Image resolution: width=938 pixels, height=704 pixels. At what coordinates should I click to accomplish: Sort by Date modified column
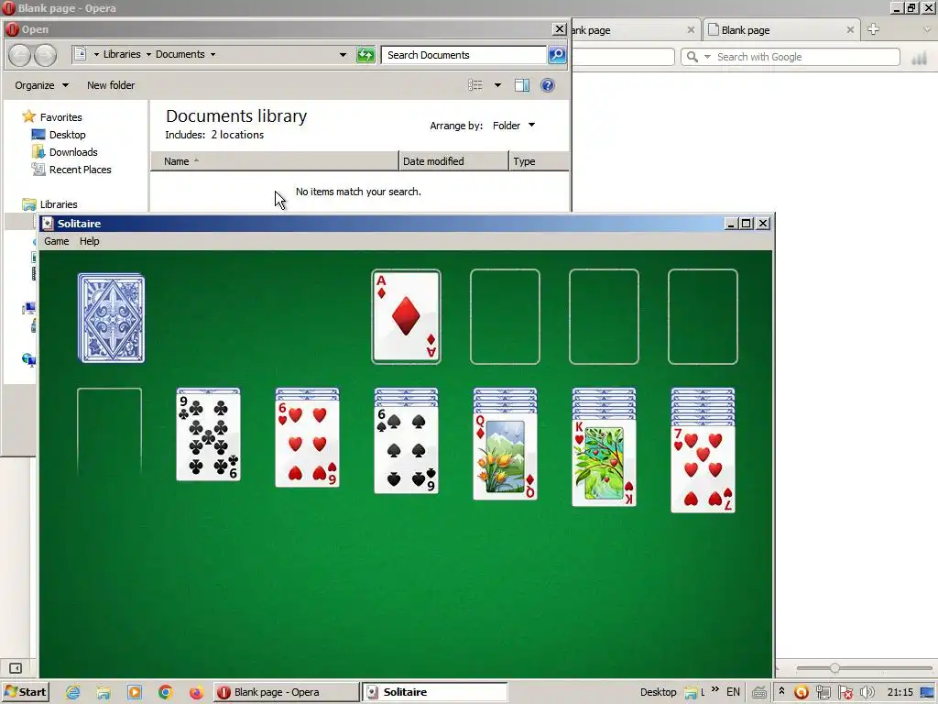(x=453, y=161)
